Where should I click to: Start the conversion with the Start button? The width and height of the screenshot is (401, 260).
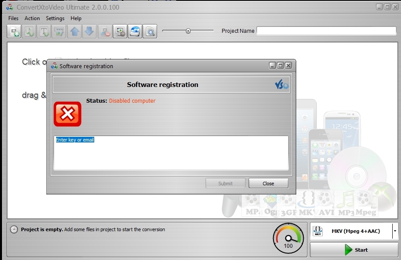(x=354, y=250)
